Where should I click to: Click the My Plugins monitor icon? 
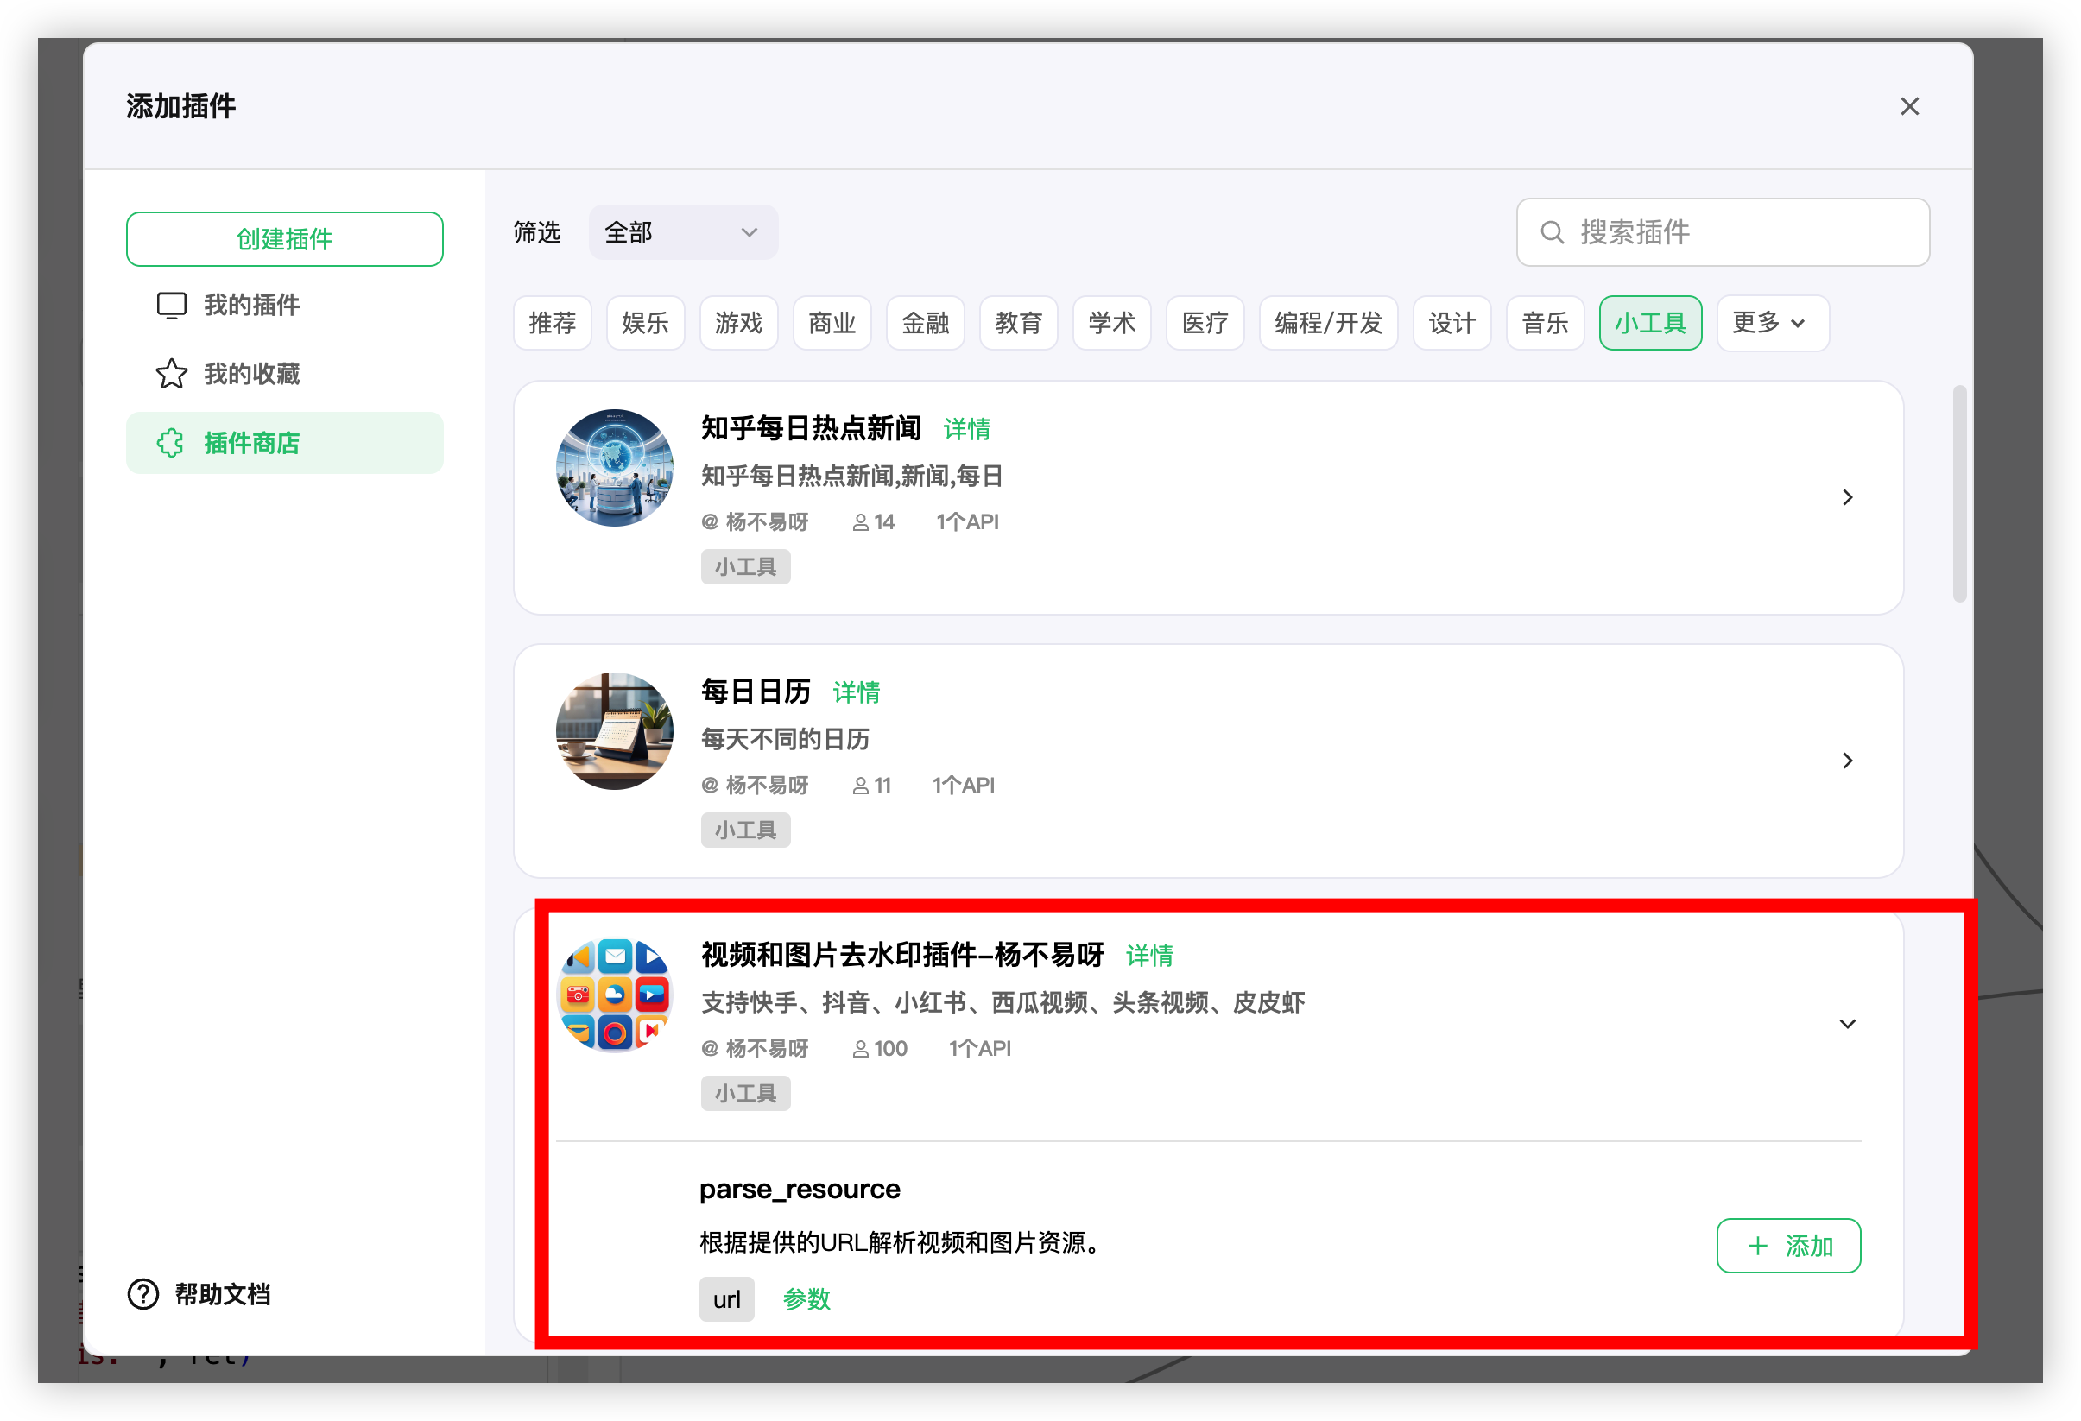click(171, 306)
